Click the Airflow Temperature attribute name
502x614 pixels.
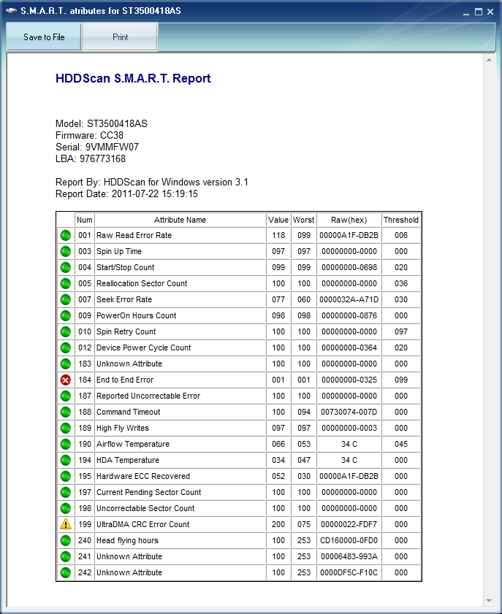(133, 444)
